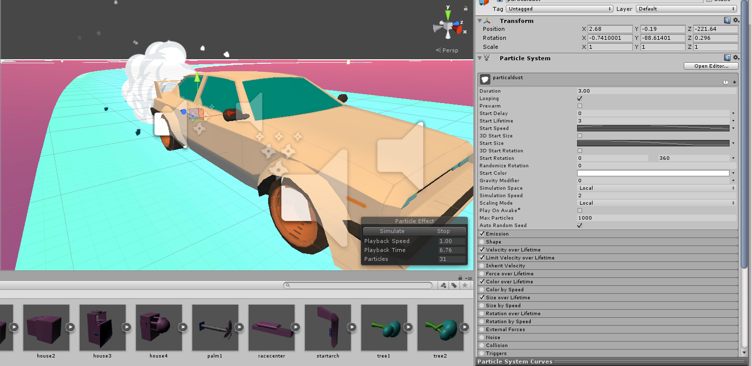Image resolution: width=752 pixels, height=366 pixels.
Task: Click the scene orientation gizmo
Action: pyautogui.click(x=449, y=25)
